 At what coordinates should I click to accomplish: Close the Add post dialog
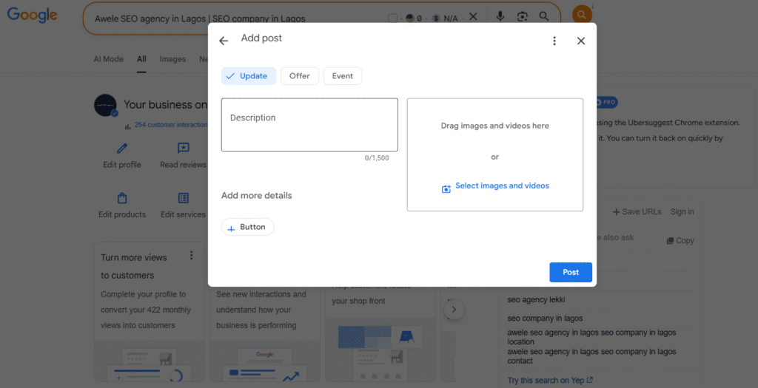click(581, 41)
